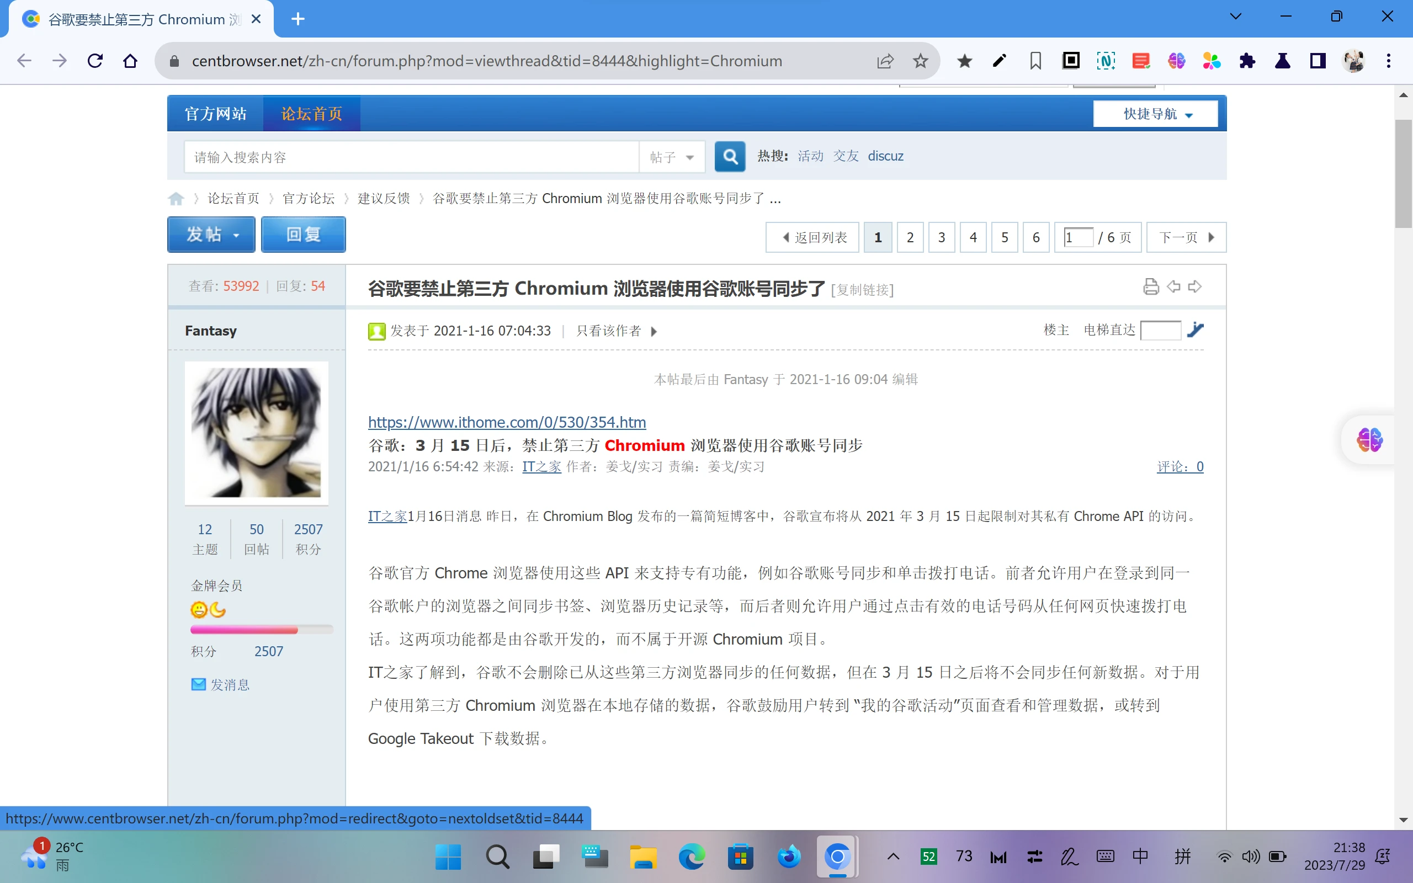
Task: Click the search magnifier icon
Action: (x=729, y=157)
